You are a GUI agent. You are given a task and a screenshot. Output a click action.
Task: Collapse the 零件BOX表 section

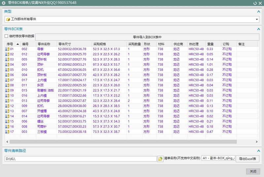coord(259,29)
